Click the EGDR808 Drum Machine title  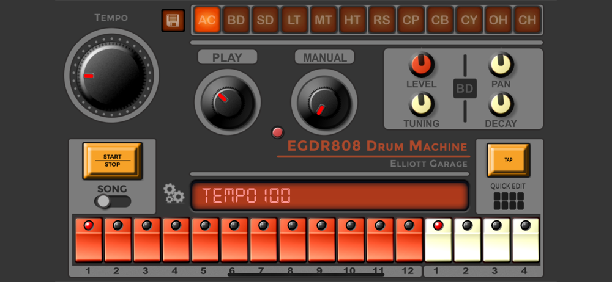point(377,146)
